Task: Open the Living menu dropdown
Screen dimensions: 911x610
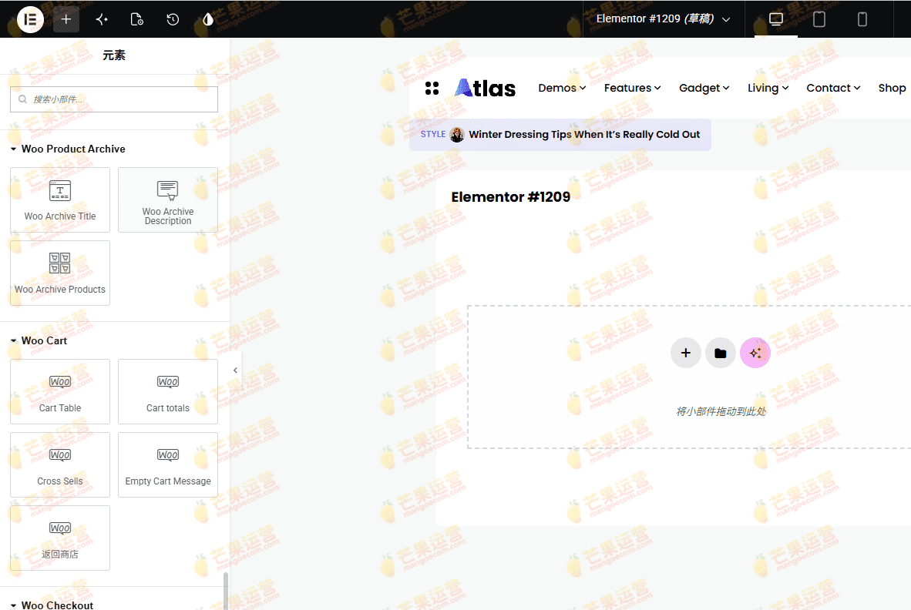Action: click(768, 89)
